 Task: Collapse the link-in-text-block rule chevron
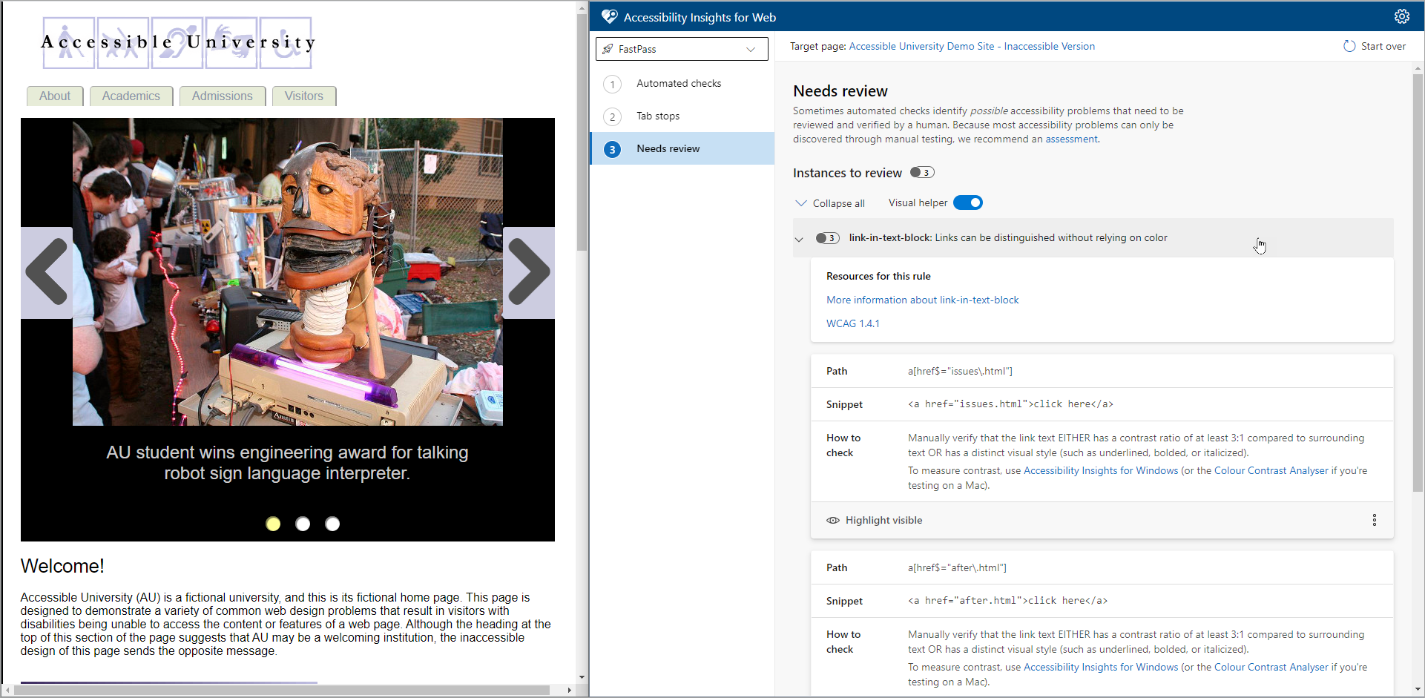click(x=799, y=239)
